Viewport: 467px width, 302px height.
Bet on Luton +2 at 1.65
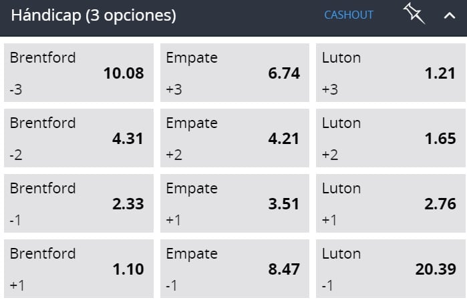(x=391, y=138)
